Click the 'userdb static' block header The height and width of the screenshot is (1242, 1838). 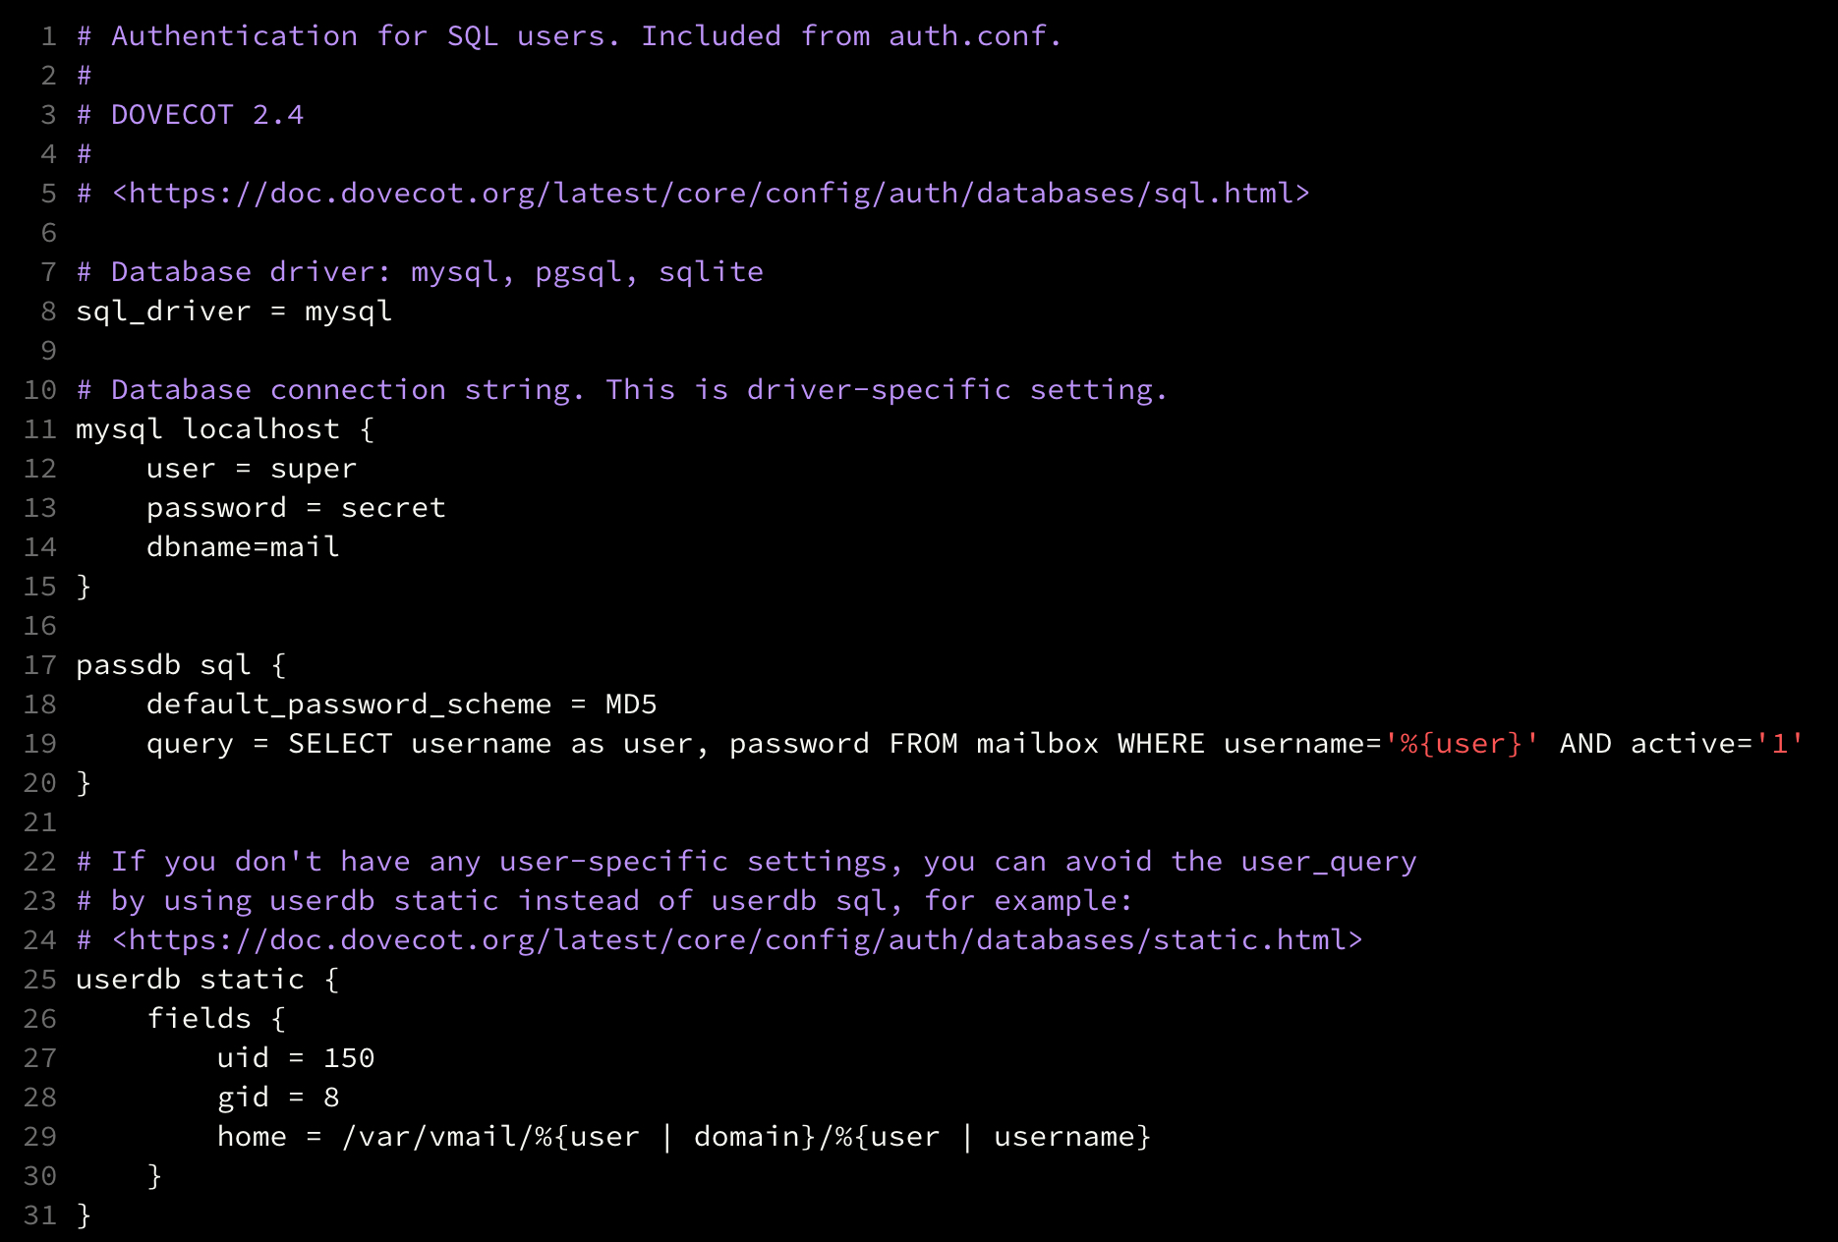click(190, 980)
